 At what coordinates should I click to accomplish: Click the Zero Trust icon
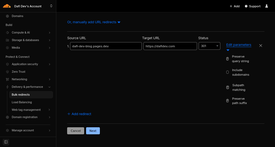click(x=7, y=72)
